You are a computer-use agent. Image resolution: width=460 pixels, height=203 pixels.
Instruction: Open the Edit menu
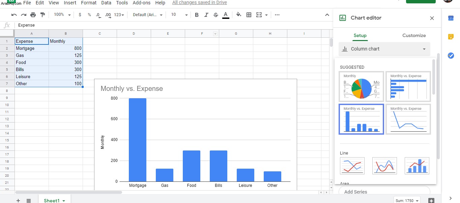(40, 3)
